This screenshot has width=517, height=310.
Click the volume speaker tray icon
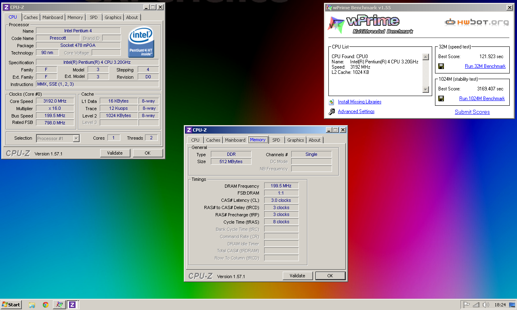tap(486, 305)
